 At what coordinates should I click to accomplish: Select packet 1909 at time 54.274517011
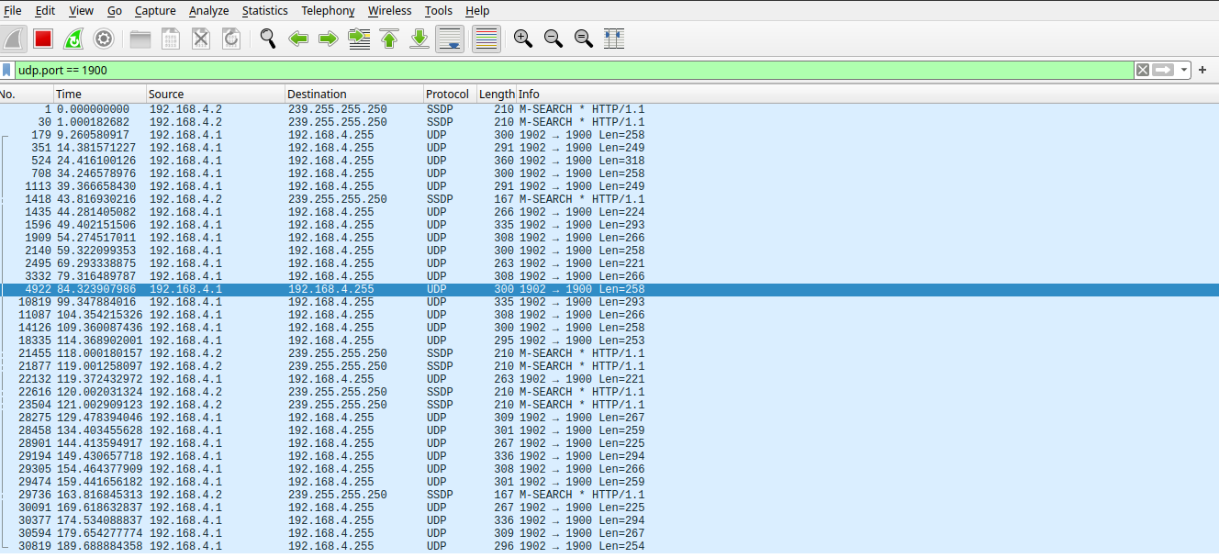tap(609, 238)
